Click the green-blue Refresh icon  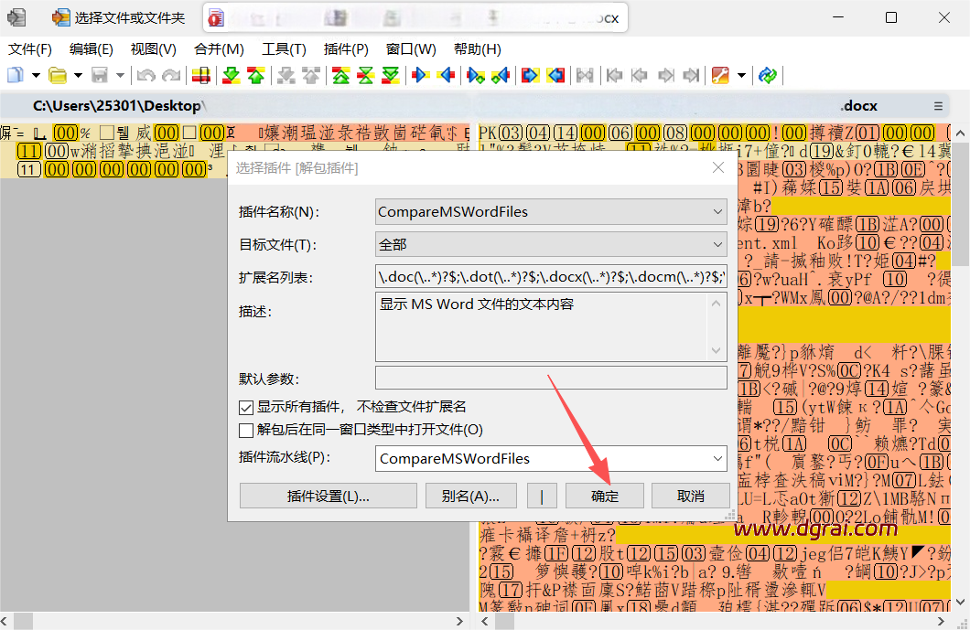click(768, 75)
